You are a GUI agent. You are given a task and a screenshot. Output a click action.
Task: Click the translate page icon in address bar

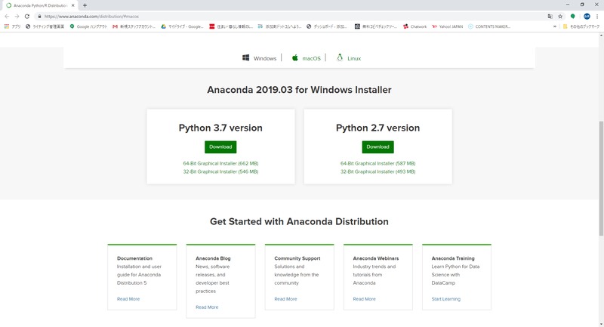tap(550, 16)
